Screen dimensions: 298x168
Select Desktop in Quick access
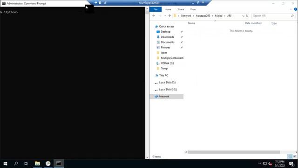[x=166, y=32]
